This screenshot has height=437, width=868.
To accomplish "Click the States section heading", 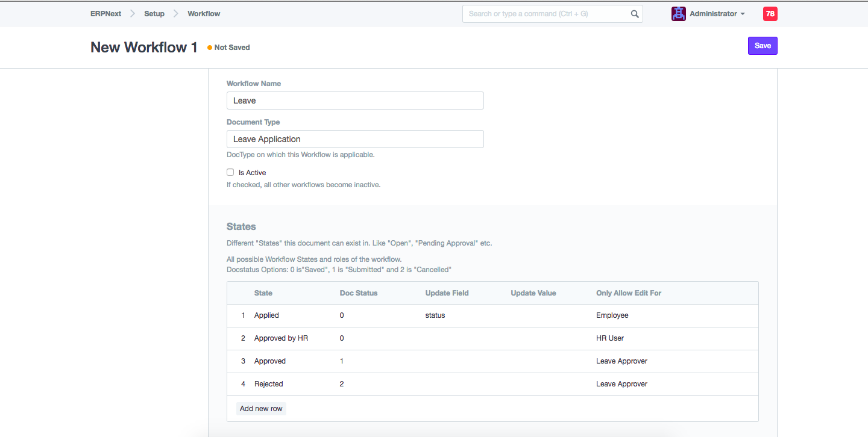I will [241, 227].
